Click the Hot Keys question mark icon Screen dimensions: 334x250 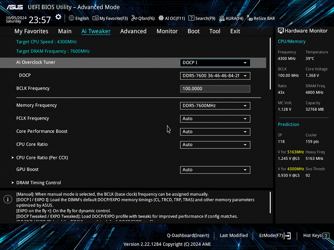click(326, 235)
